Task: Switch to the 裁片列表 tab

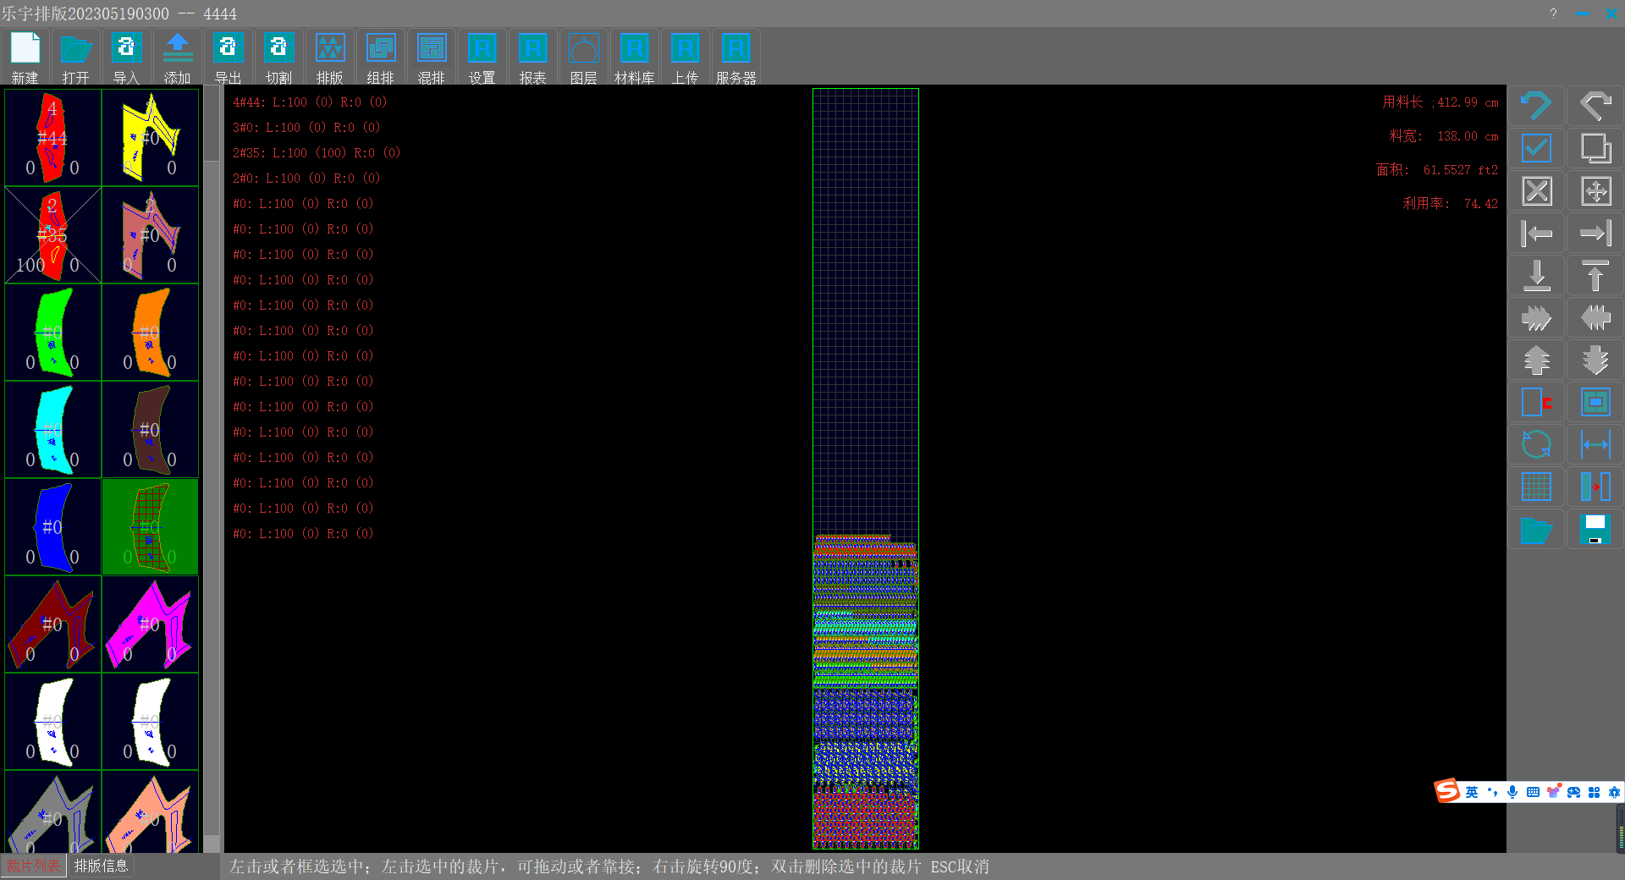Action: (34, 866)
